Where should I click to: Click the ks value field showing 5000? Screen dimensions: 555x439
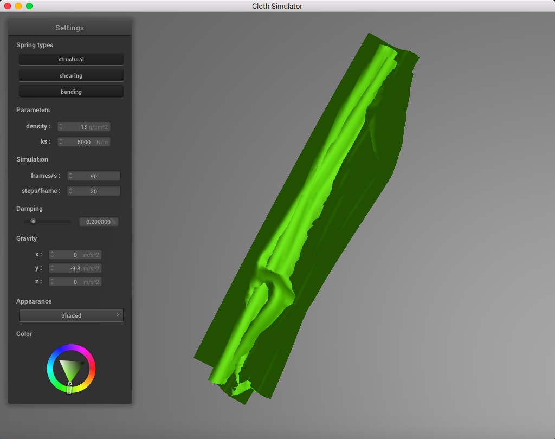coord(84,141)
